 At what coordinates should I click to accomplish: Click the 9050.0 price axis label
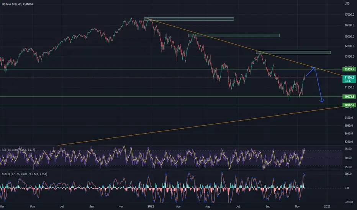coord(349,126)
